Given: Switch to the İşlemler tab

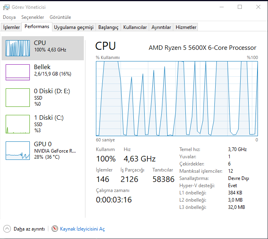Looking at the screenshot, I should [11, 27].
